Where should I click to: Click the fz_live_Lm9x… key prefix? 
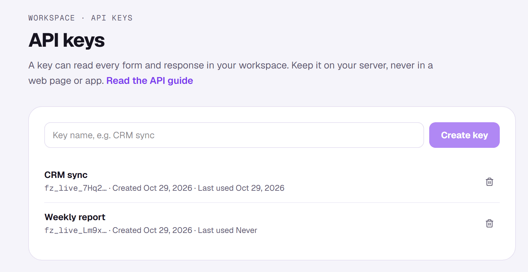(x=76, y=230)
